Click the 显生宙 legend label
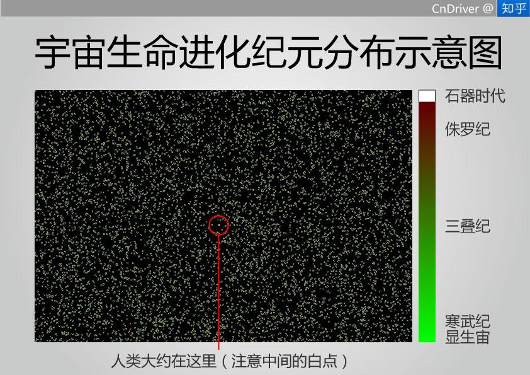This screenshot has width=530, height=375. [467, 337]
